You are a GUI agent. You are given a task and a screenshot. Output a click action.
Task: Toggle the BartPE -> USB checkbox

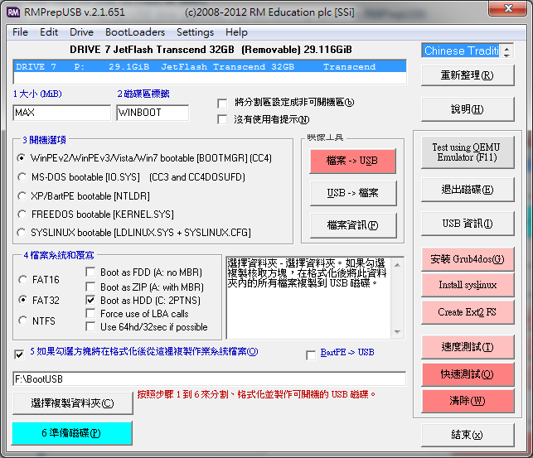click(311, 355)
